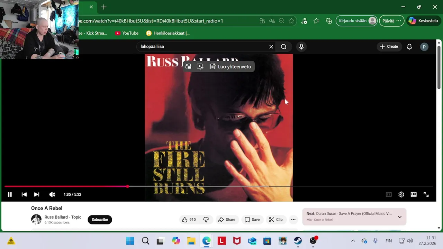The height and width of the screenshot is (249, 443).
Task: Subscribe to Russ Ballard - Topic
Action: click(x=100, y=220)
